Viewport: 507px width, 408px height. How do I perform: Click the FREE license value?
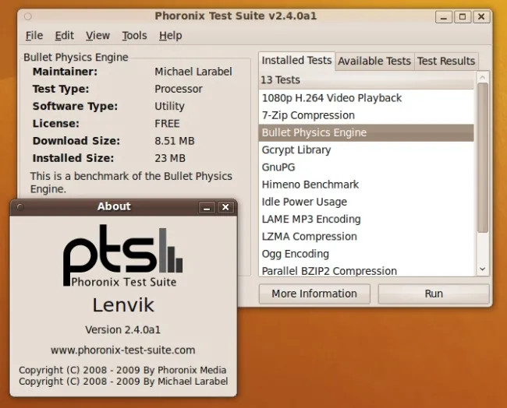167,124
